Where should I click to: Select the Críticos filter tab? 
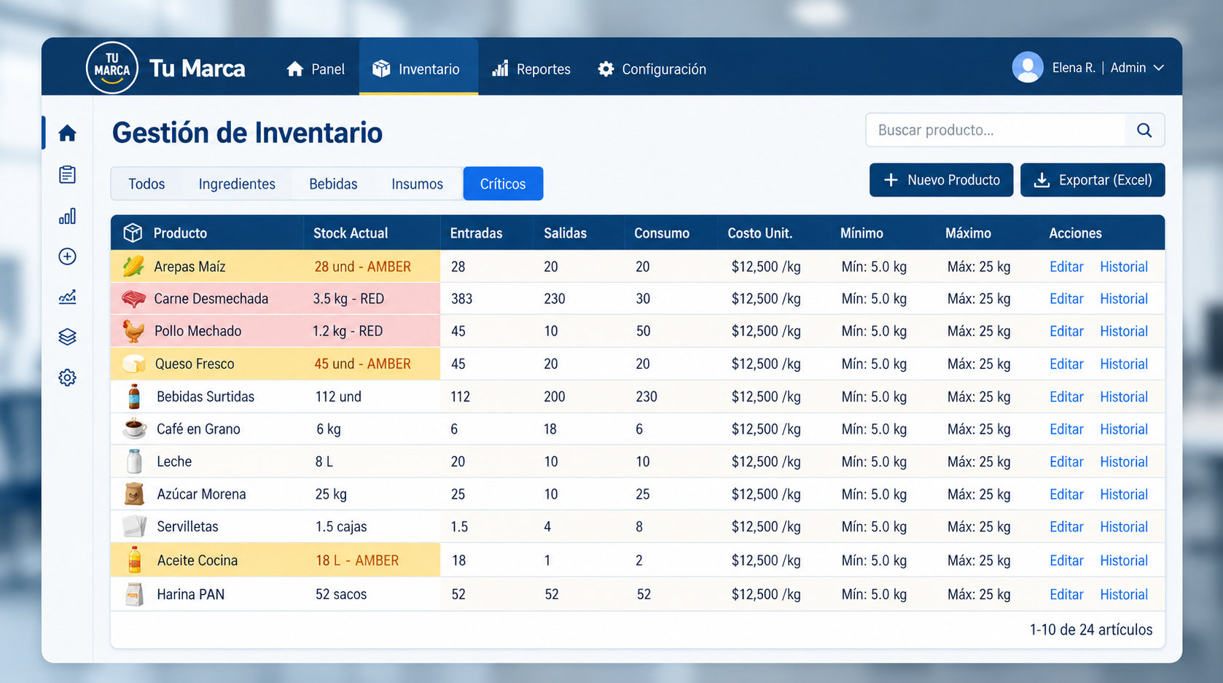pos(503,184)
